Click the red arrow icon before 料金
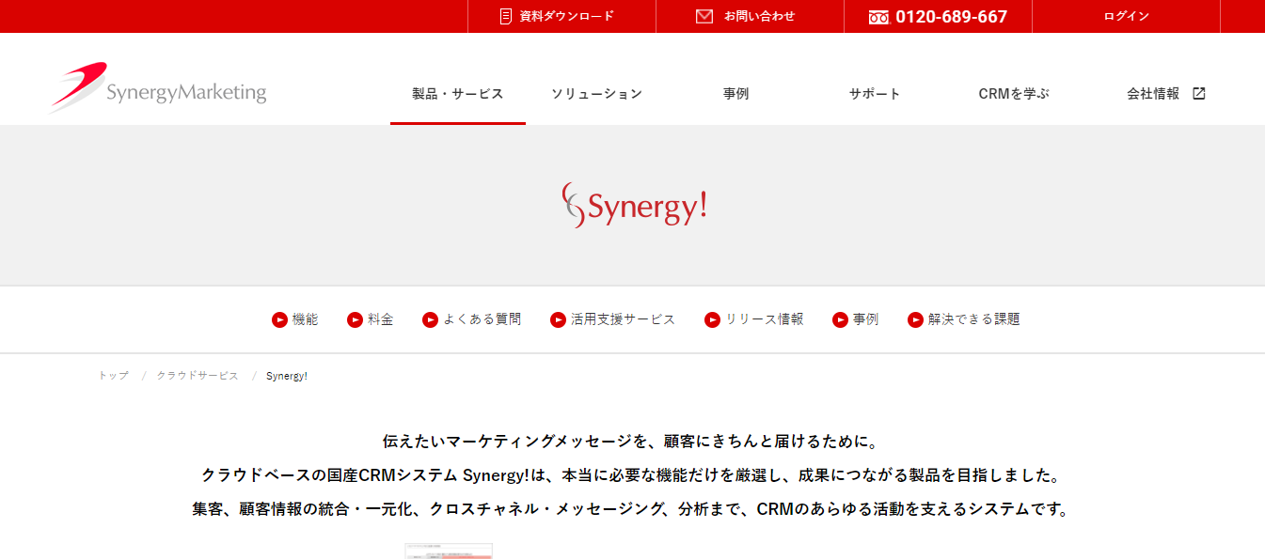Viewport: 1265px width, 559px height. [355, 319]
